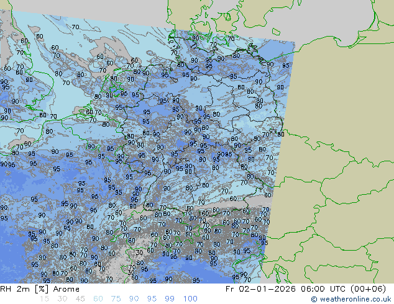
Task: Click the date 'Fr 02-01-2026' text
Action: click(260, 289)
